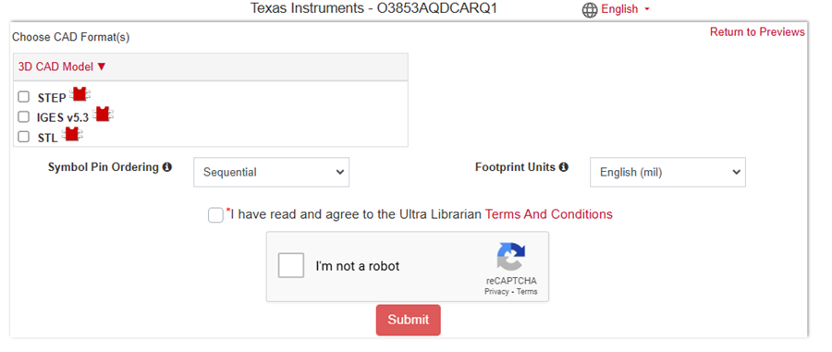832x352 pixels.
Task: Follow the Return to Previews link
Action: (x=757, y=31)
